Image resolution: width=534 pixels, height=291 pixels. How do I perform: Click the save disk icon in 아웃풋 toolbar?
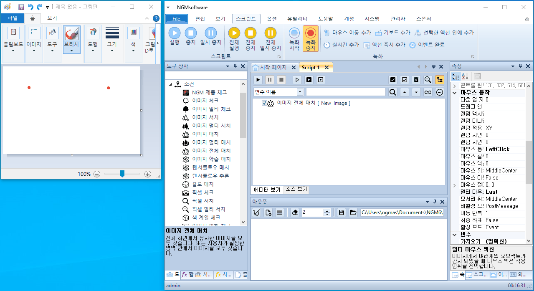[342, 213]
